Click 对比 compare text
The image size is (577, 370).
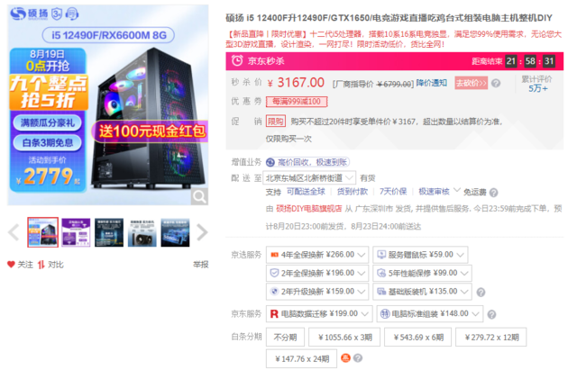tap(56, 265)
